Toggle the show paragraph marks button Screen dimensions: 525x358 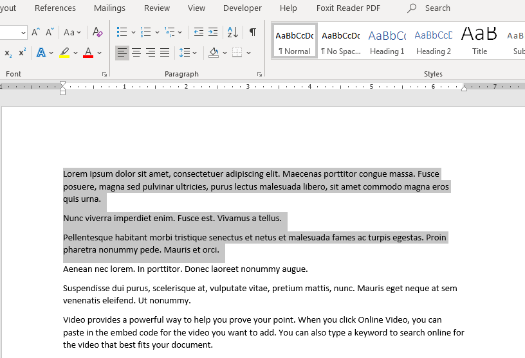click(253, 32)
